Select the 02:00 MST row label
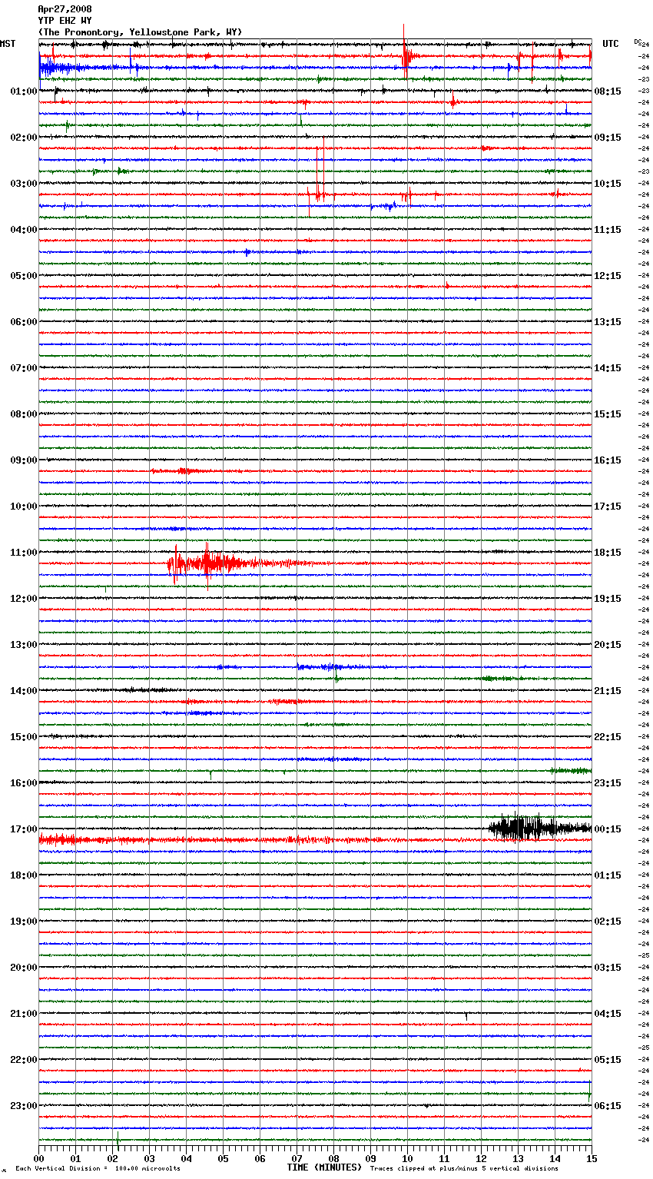The image size is (653, 1179). [x=24, y=138]
